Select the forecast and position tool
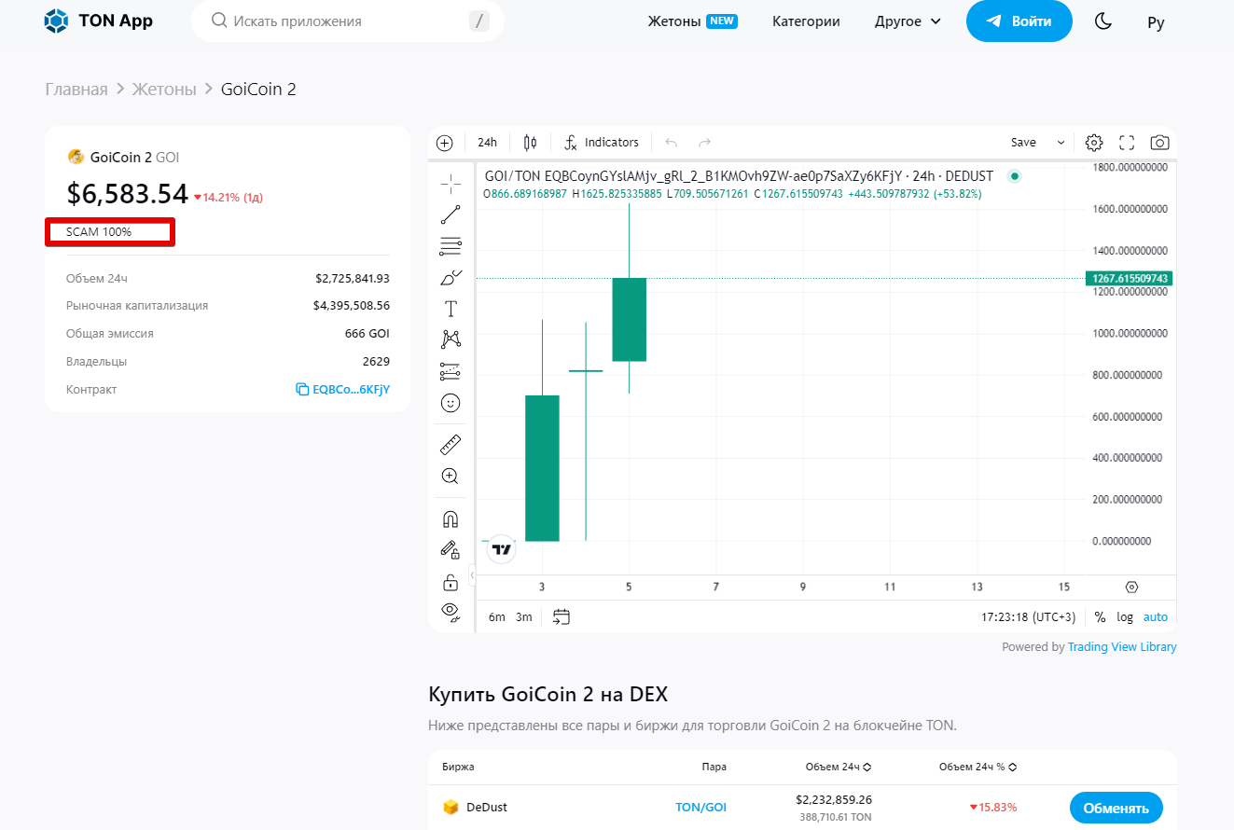The width and height of the screenshot is (1234, 830). click(x=451, y=371)
